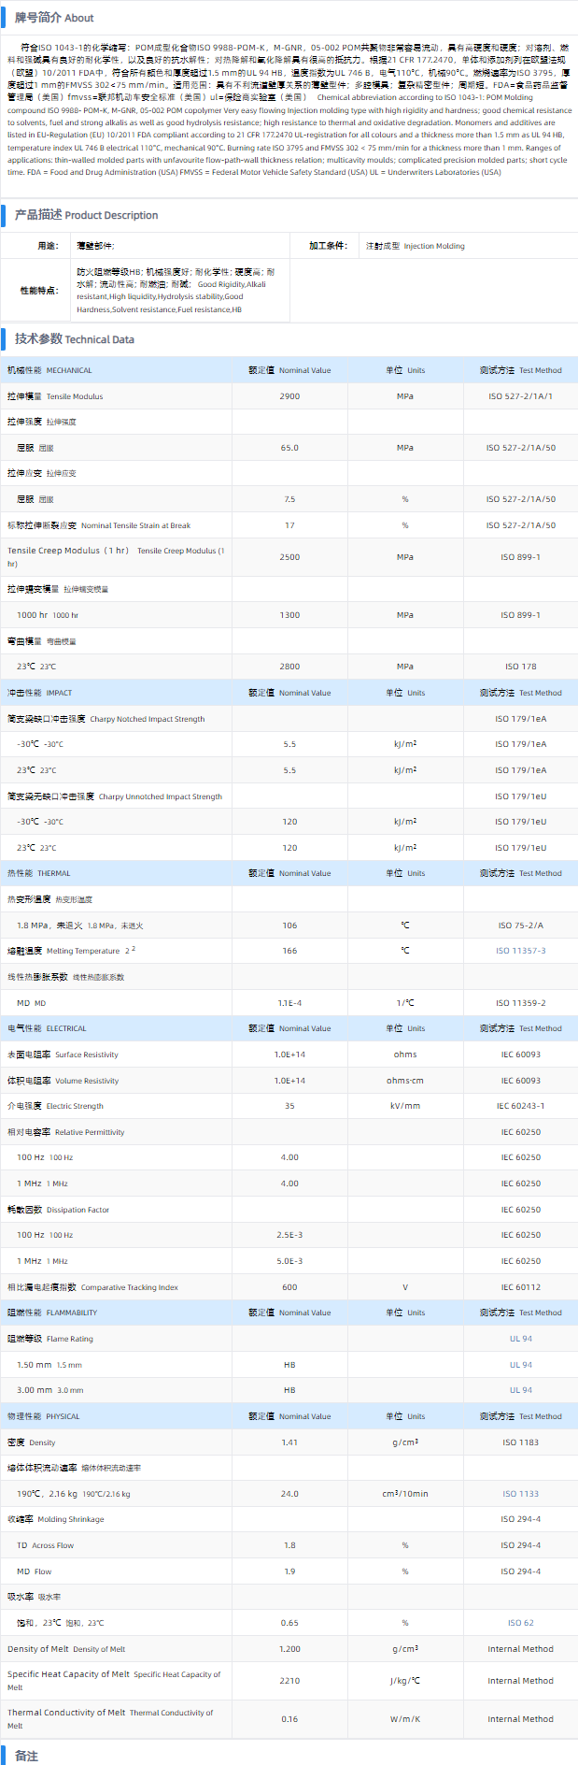Click the 备注 section heading
The height and width of the screenshot is (1765, 578).
tap(26, 1756)
